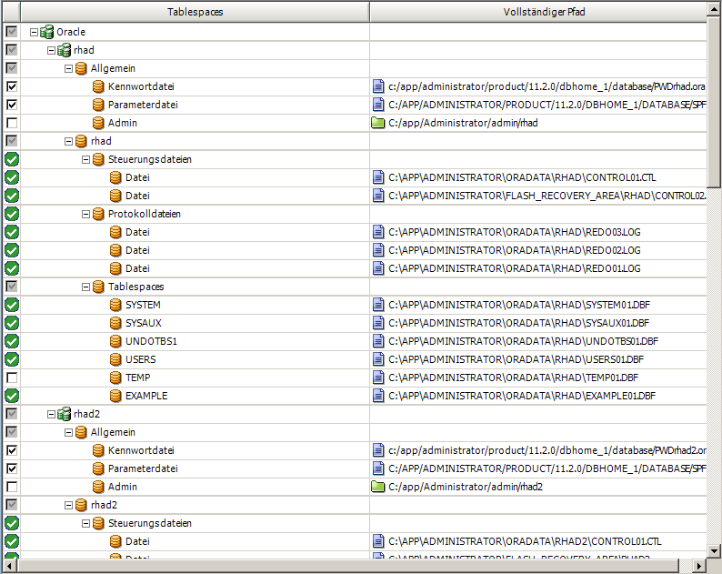Screen dimensions: 722x574
Task: Click the rhad database instance icon
Action: point(64,50)
